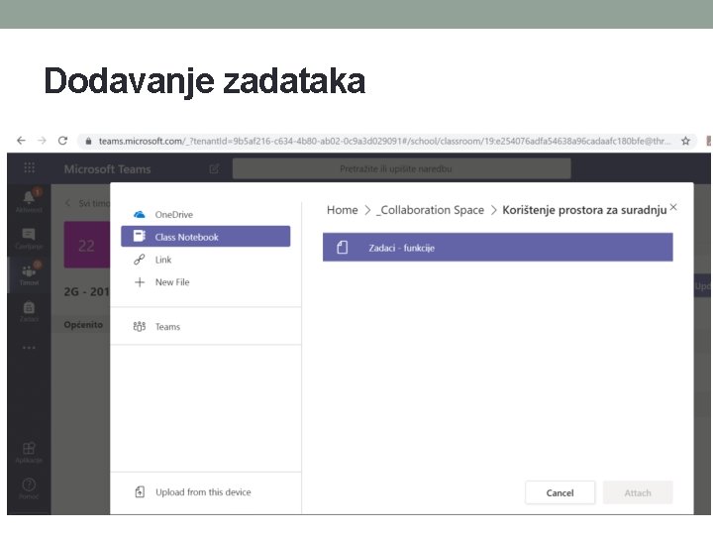
Task: Bookmark this page with the star
Action: coord(685,141)
